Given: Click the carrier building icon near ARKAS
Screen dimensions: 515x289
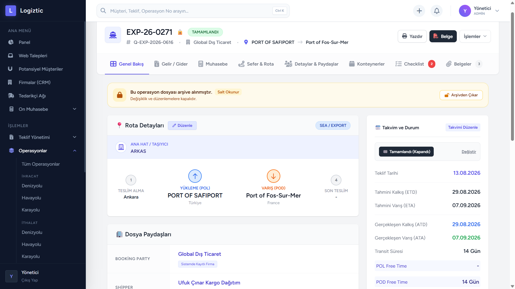Looking at the screenshot, I should [x=121, y=147].
